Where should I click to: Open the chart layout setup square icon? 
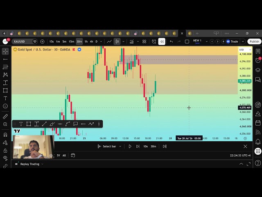187,41
